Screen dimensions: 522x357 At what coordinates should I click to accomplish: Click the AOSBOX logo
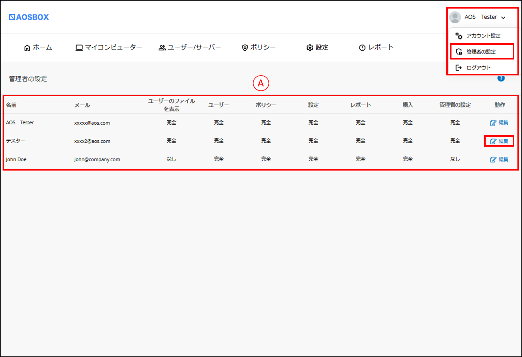click(29, 17)
